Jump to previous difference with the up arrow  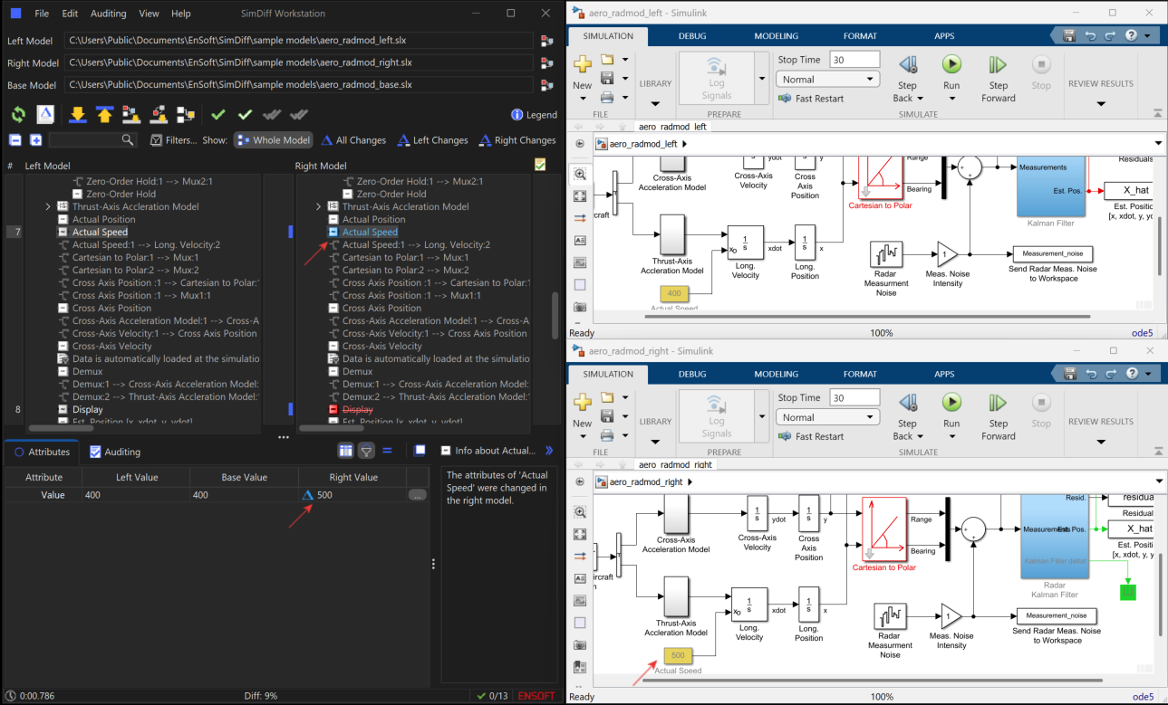(x=104, y=115)
